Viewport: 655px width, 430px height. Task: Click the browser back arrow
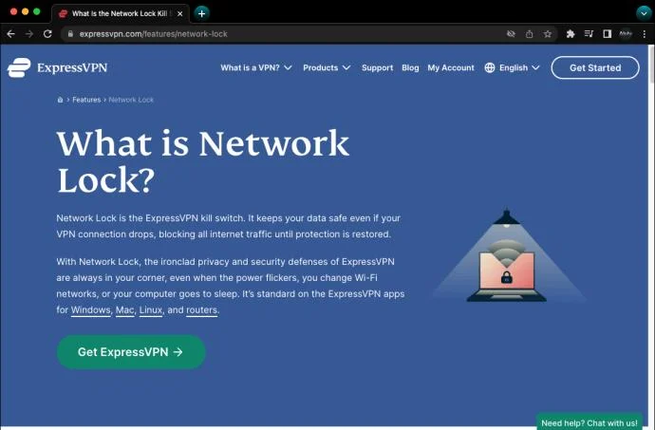(11, 34)
